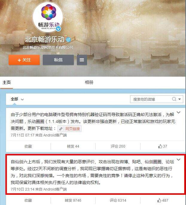Open 转发 44 on the first post

(73, 146)
